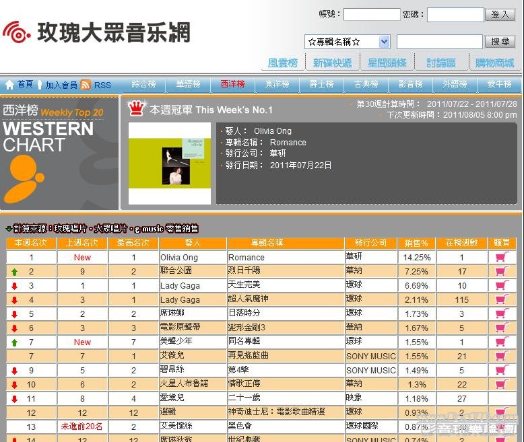
Task: Switch to the 東洋榜 chart tab
Action: 277,84
